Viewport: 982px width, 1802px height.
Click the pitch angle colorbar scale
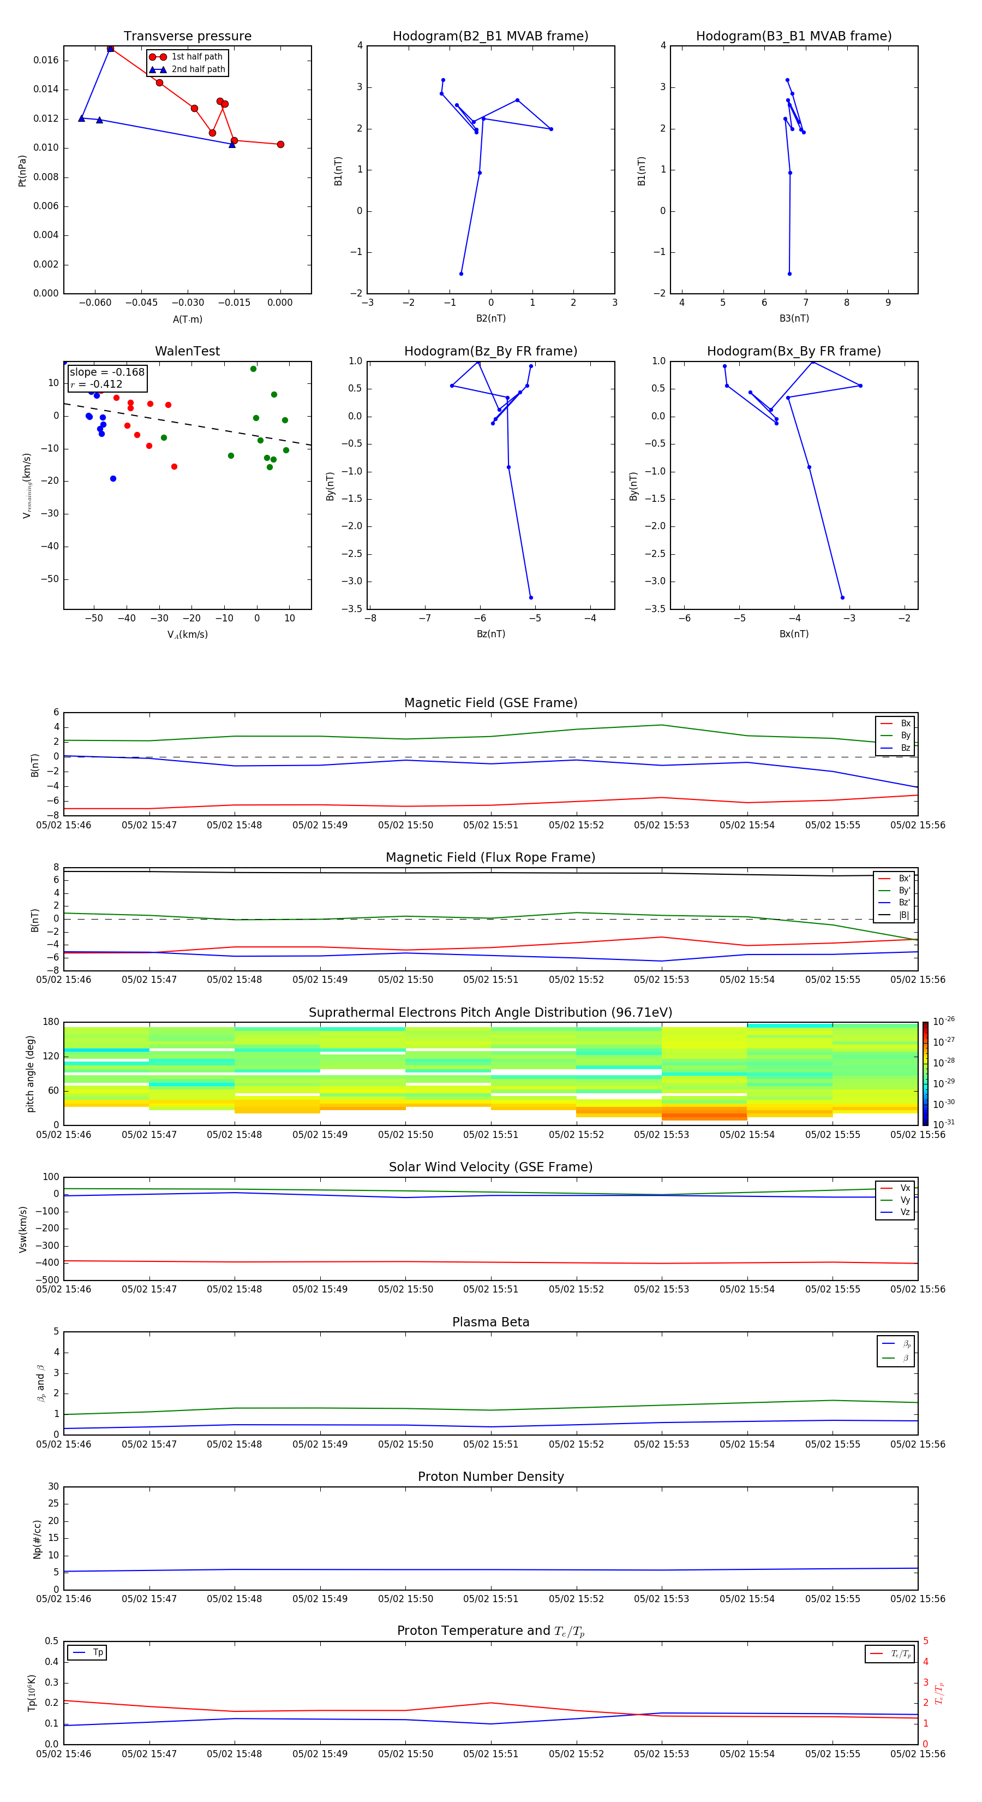925,1074
